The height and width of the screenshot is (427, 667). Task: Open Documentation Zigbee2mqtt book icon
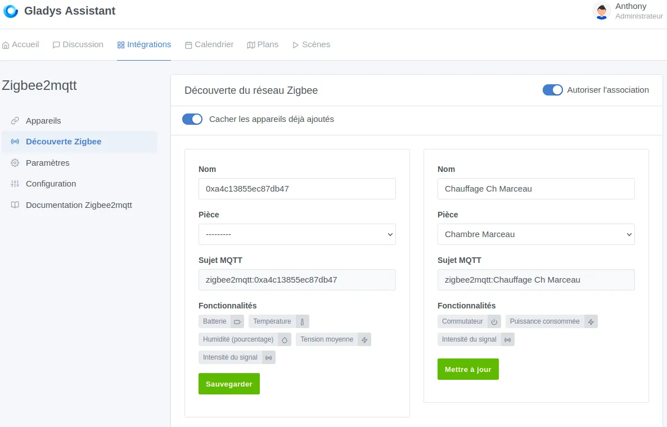pyautogui.click(x=14, y=205)
